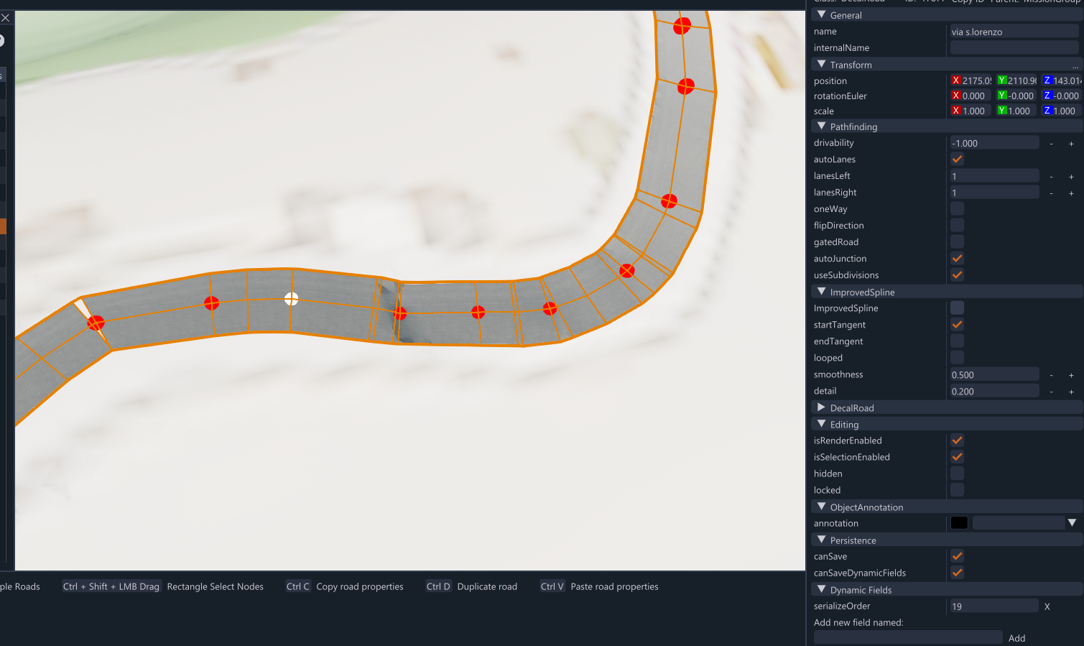1084x646 pixels.
Task: Click the serializeOrder value field
Action: [995, 606]
